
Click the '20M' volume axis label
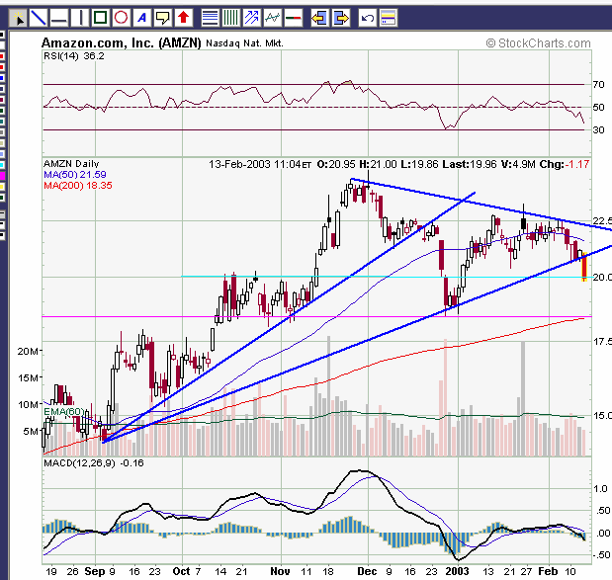pos(28,352)
